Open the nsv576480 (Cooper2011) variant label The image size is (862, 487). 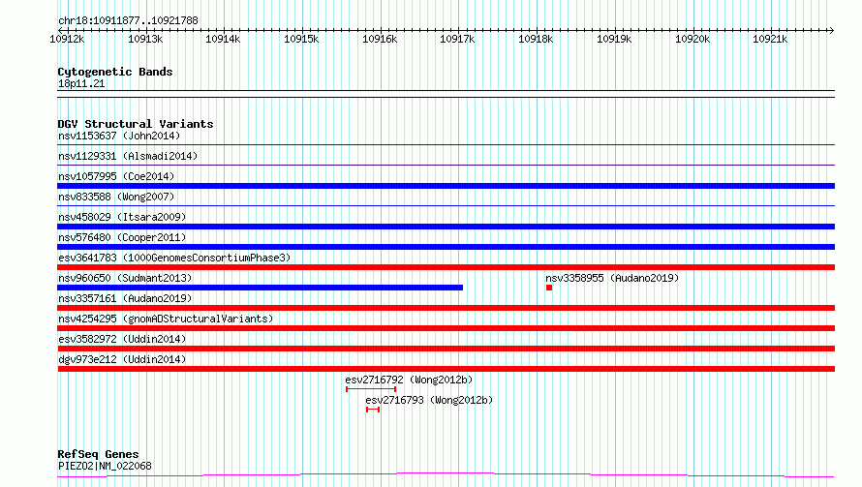click(x=122, y=237)
